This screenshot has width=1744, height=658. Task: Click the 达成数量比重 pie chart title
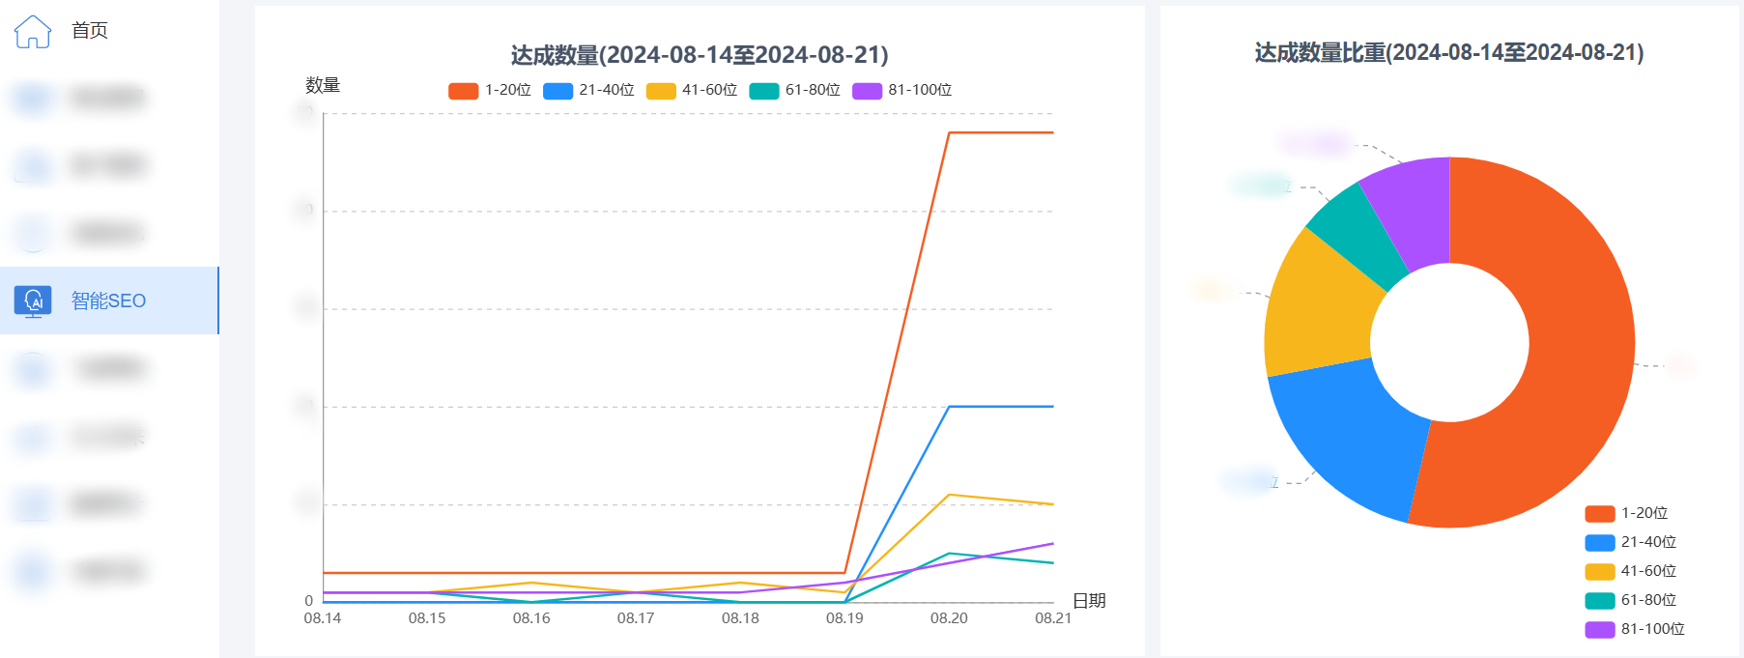(1449, 52)
